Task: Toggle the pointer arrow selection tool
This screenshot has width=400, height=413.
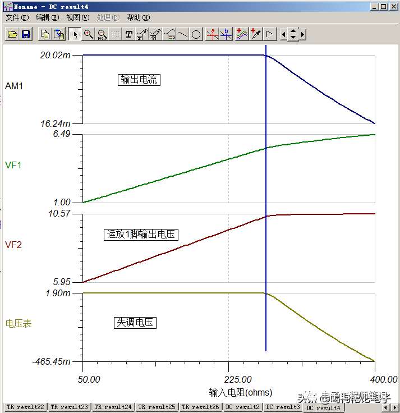Action: click(75, 34)
